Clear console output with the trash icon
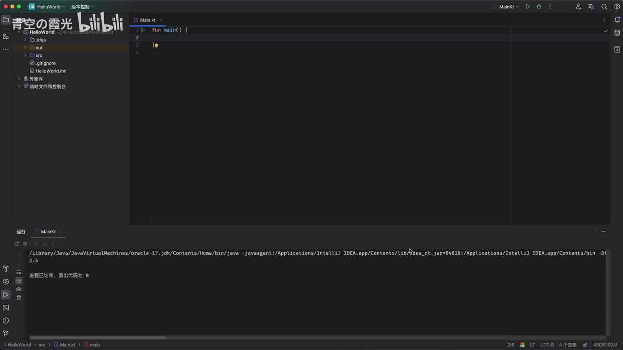This screenshot has height=350, width=623. [x=19, y=297]
